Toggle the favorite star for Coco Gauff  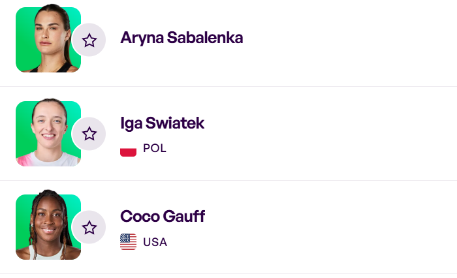tap(89, 227)
